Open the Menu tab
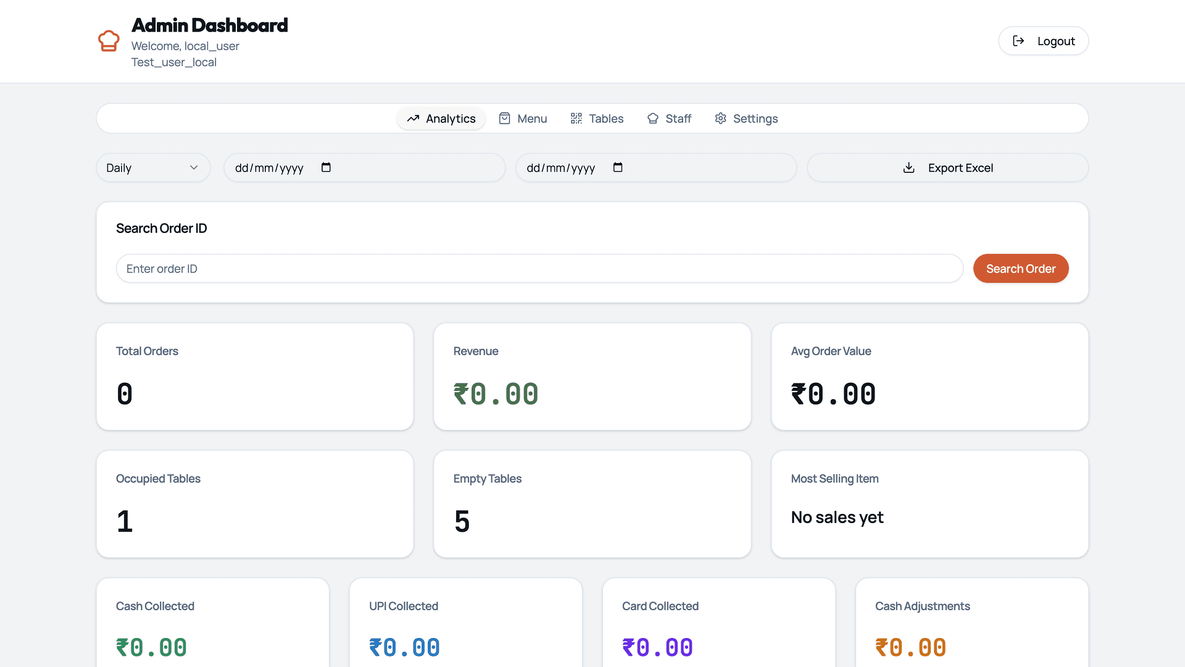Screen dimensions: 1185x667 coord(523,119)
